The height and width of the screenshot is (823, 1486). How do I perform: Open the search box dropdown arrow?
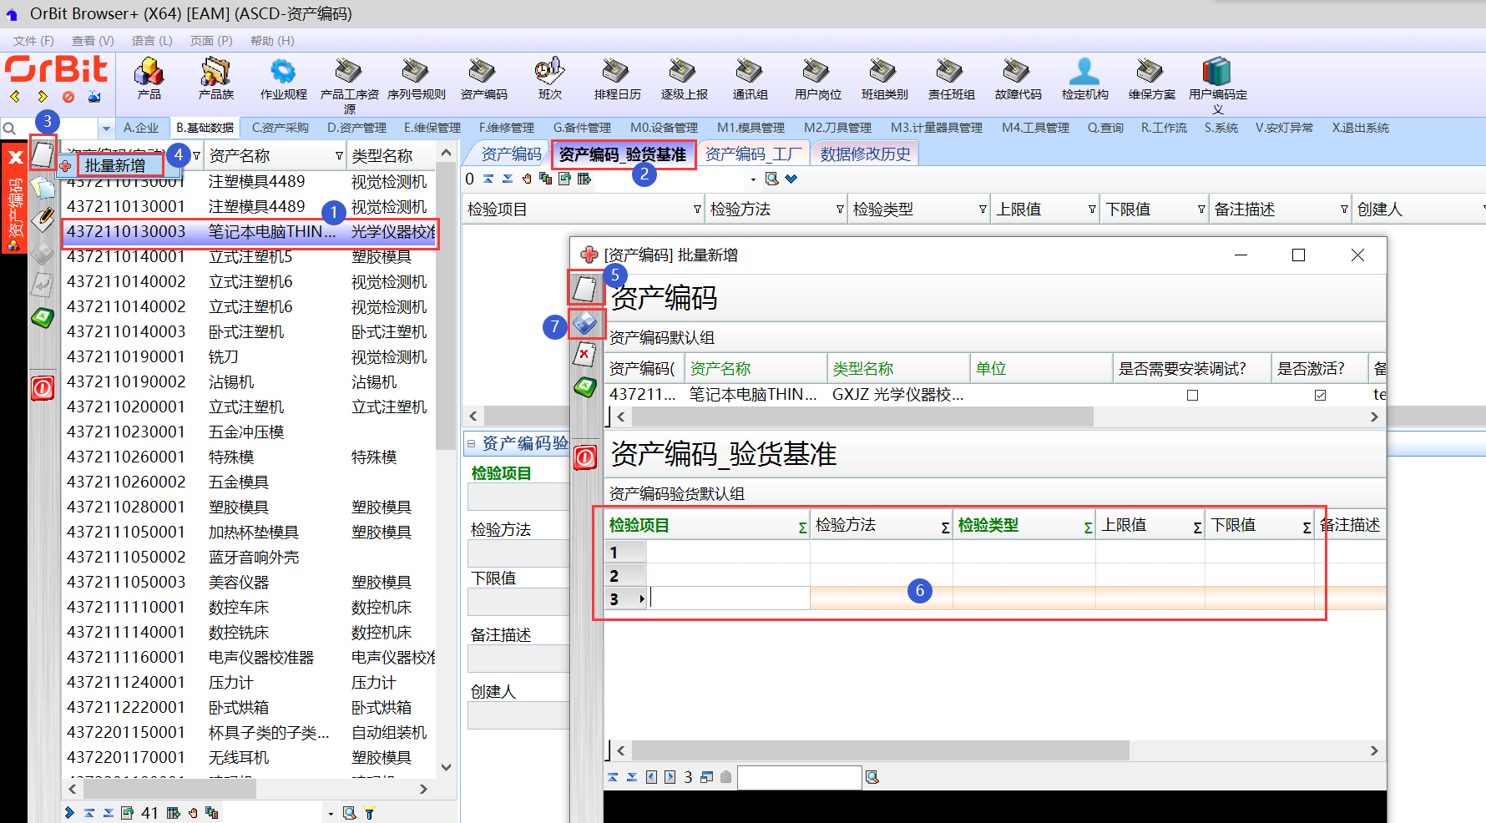click(x=106, y=129)
